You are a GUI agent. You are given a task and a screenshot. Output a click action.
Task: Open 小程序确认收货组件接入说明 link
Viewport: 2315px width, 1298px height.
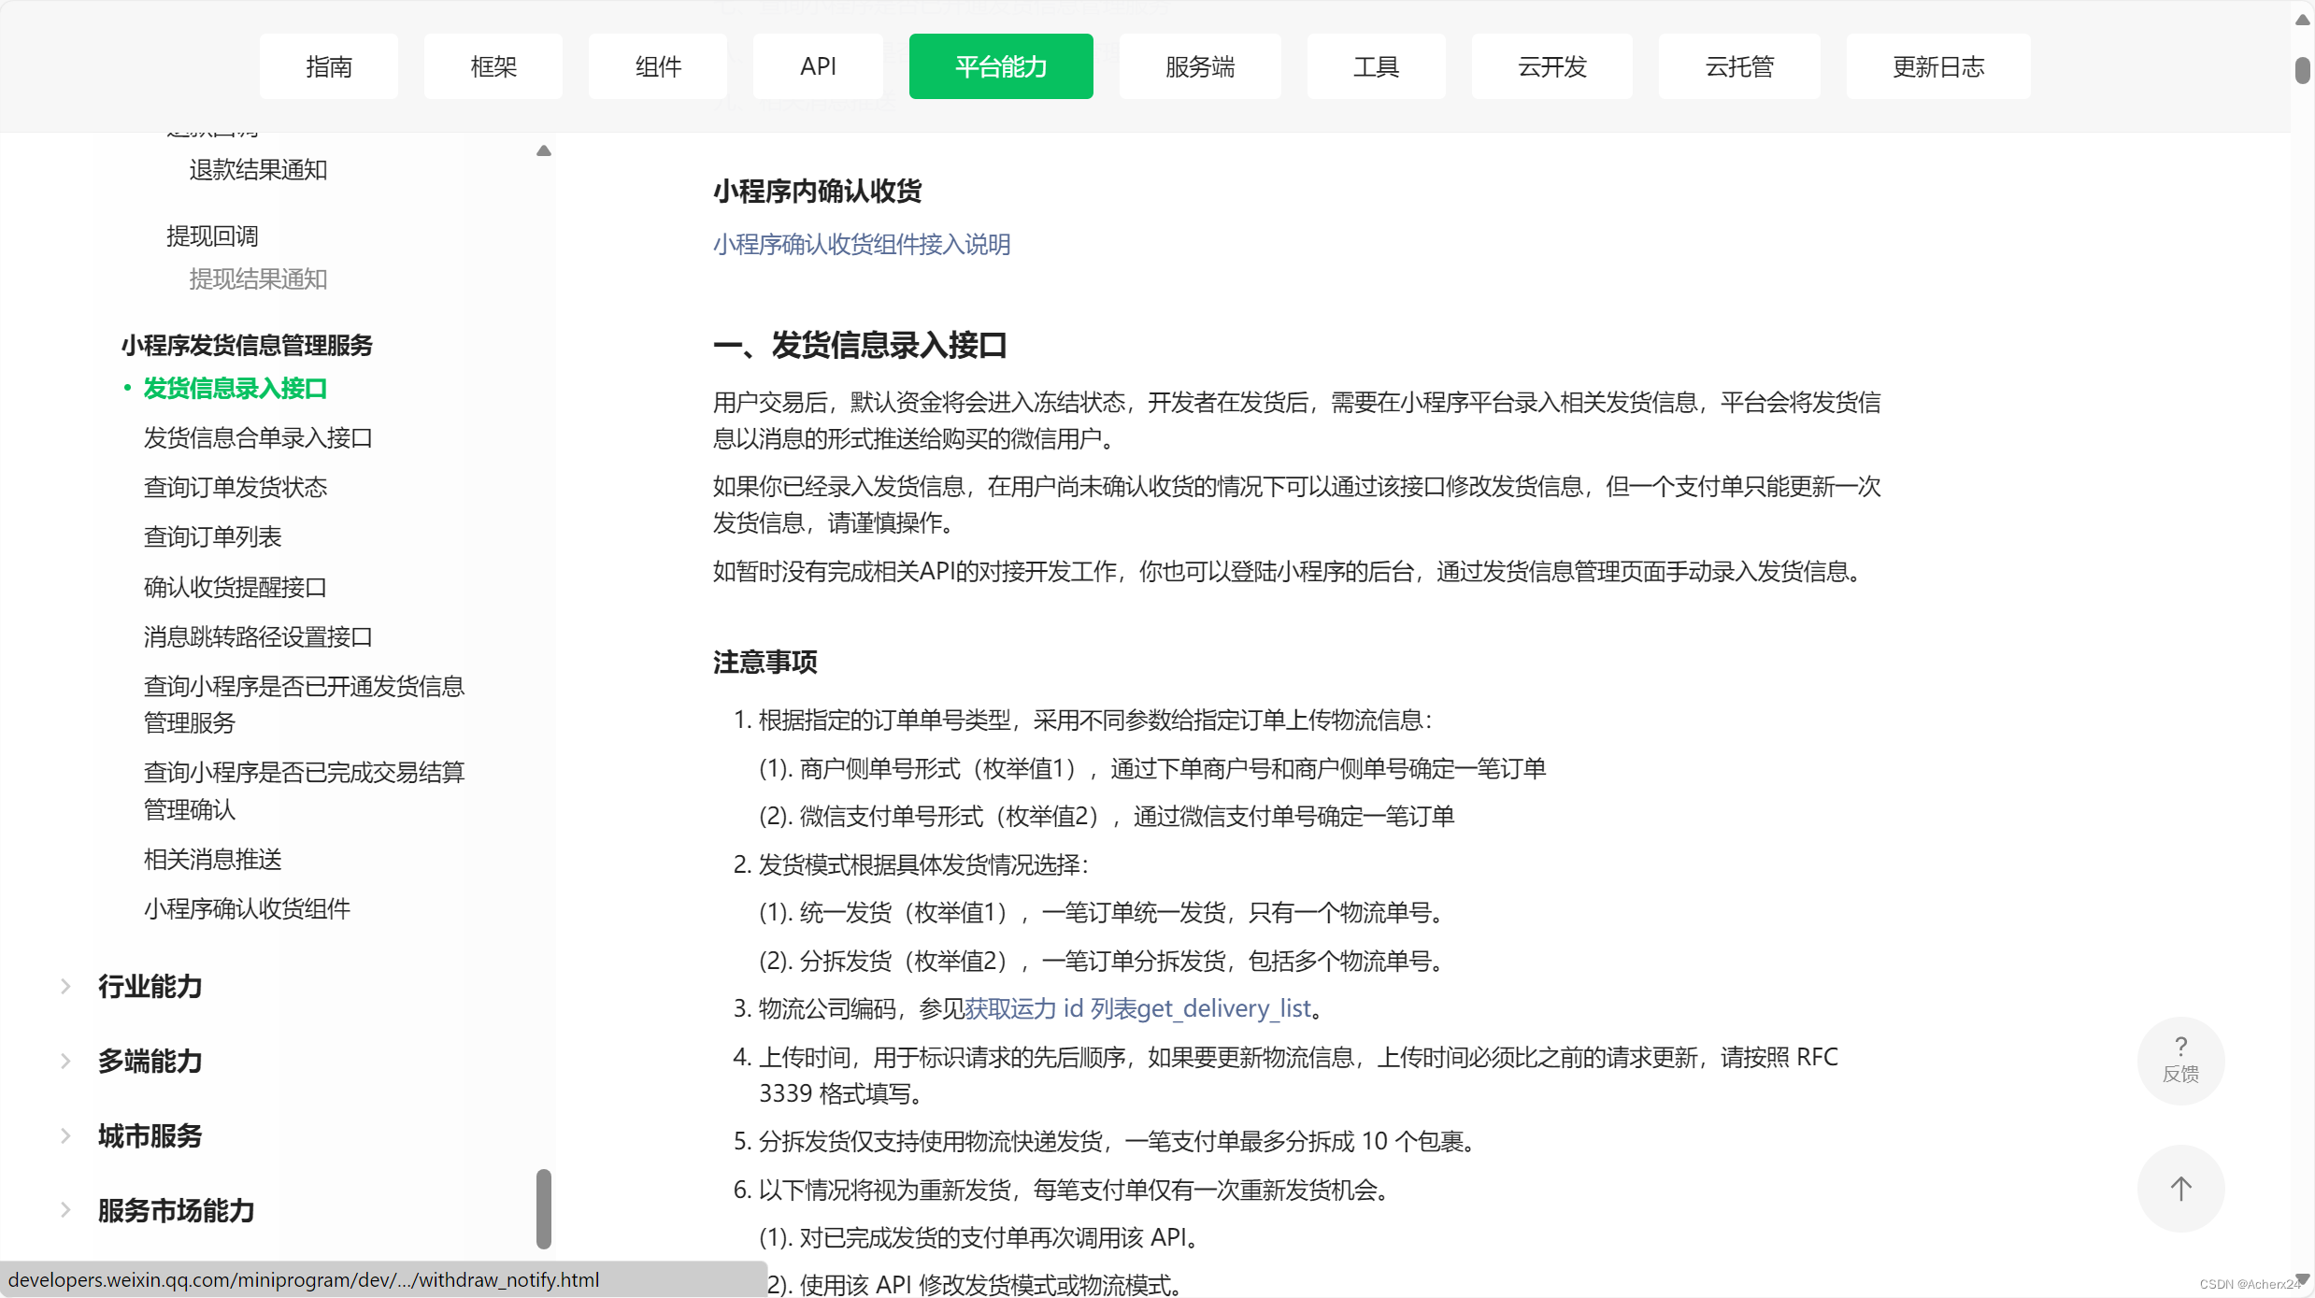pos(862,244)
